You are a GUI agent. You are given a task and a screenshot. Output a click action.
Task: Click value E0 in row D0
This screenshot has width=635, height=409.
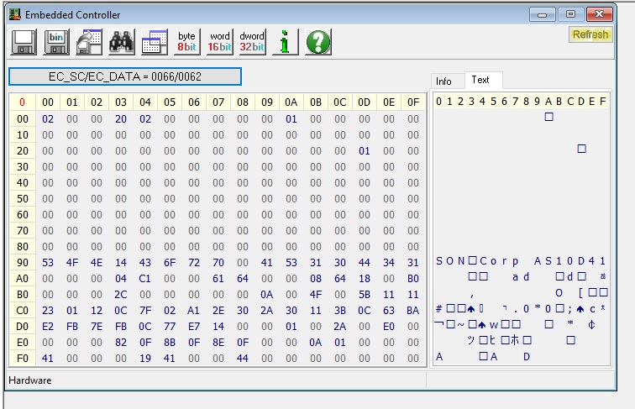(389, 327)
